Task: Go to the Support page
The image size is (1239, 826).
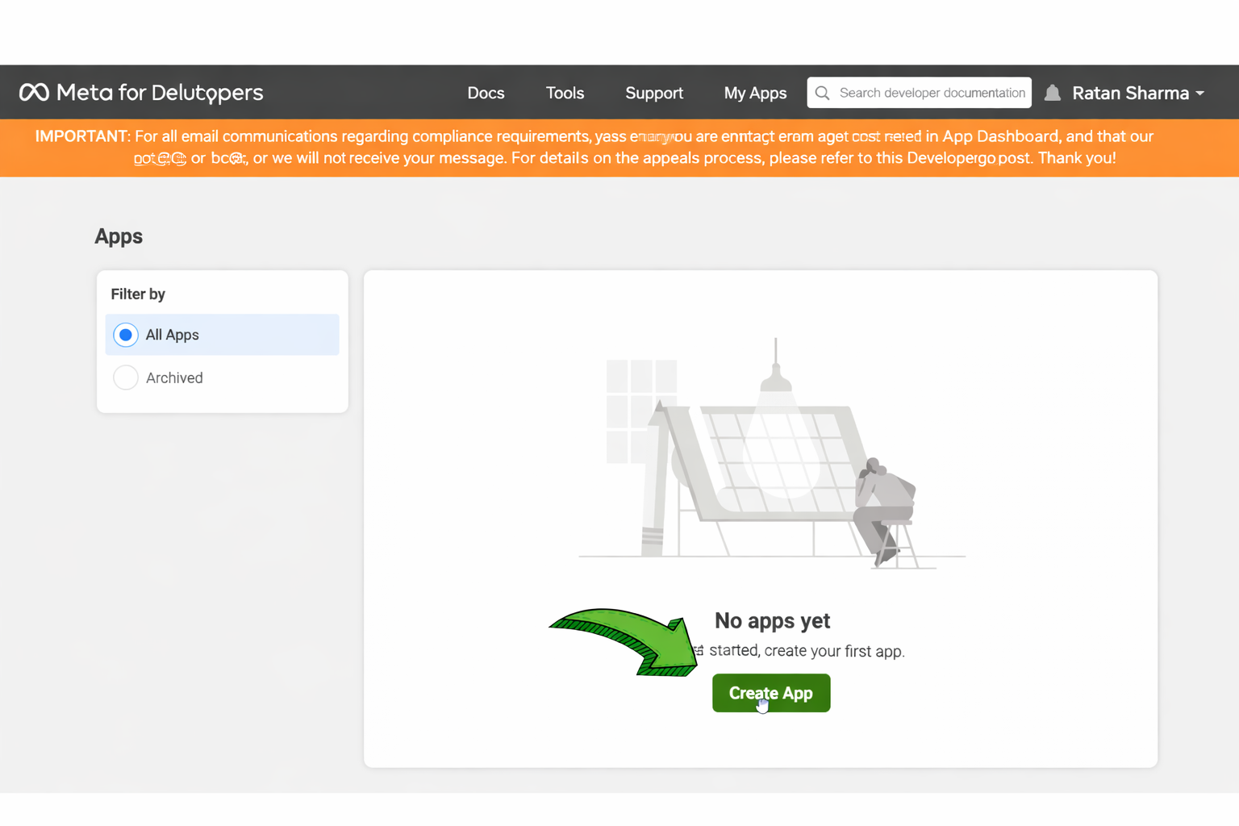Action: click(x=654, y=93)
